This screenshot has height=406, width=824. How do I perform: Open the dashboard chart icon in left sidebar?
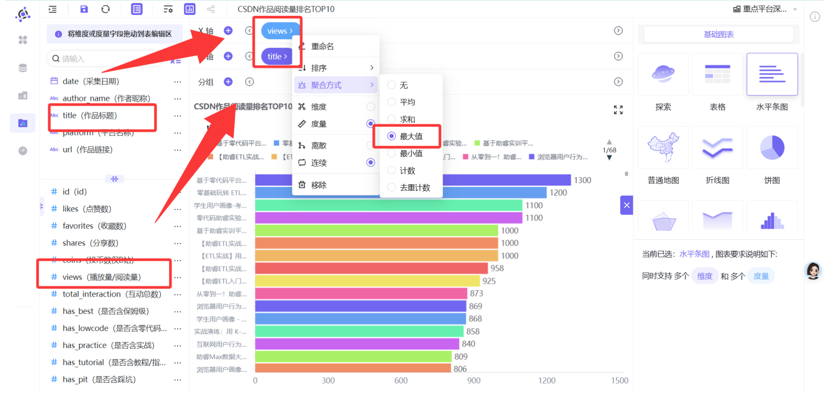coord(23,123)
